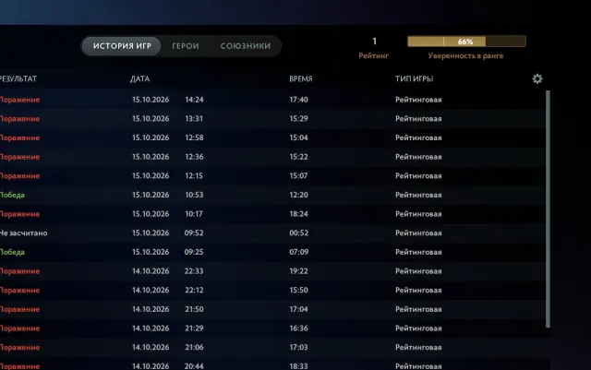
Task: Click the 07:09 duration value
Action: click(x=298, y=252)
